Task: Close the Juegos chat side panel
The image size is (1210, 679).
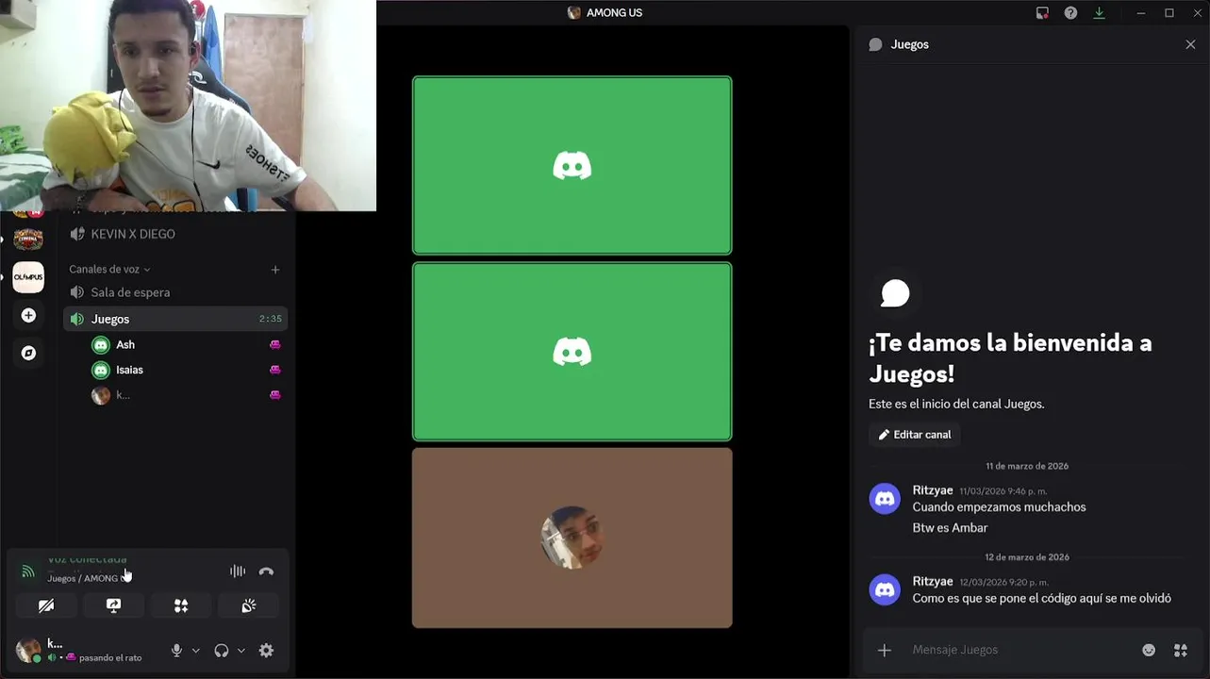Action: (1190, 44)
